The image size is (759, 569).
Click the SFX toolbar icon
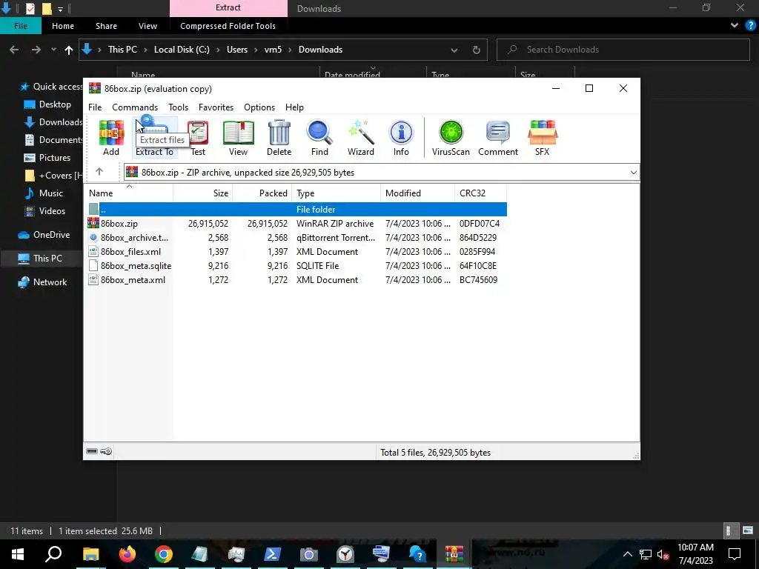[543, 138]
